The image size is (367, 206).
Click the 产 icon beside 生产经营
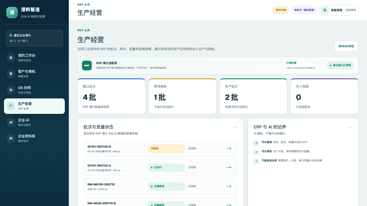[11, 106]
